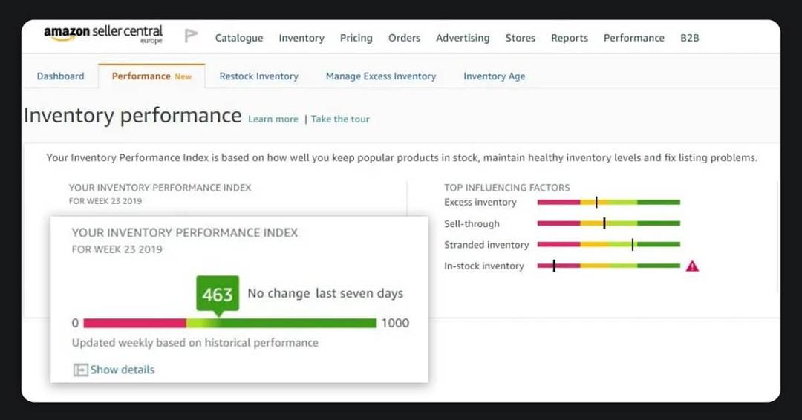The image size is (802, 420).
Task: Click the Take the tour link
Action: pyautogui.click(x=340, y=119)
